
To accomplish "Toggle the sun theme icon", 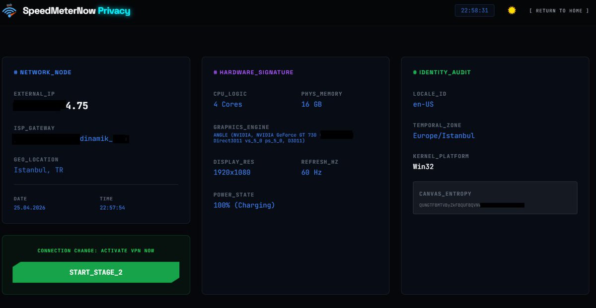I will click(x=512, y=10).
